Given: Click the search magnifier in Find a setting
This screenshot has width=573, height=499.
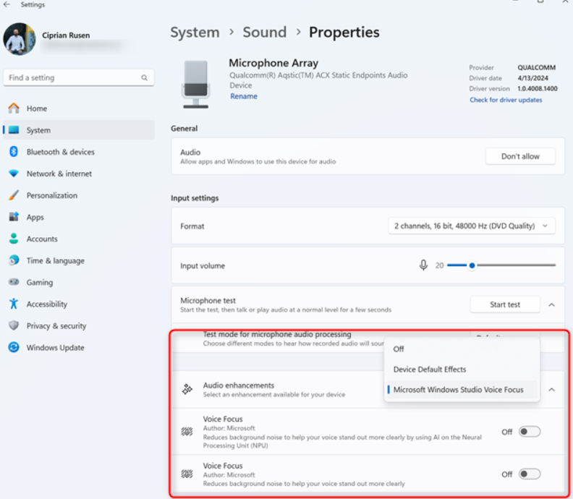Looking at the screenshot, I should tap(145, 78).
